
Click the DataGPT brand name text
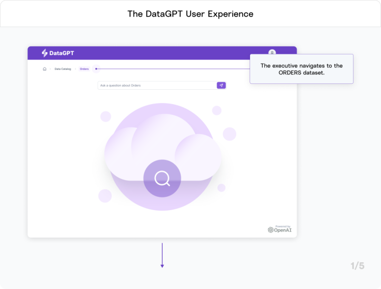[x=62, y=53]
